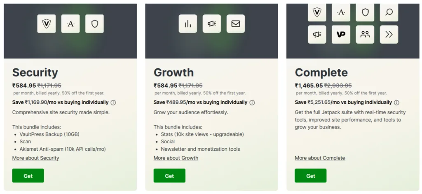Get the Growth bundle
The width and height of the screenshot is (422, 194).
[169, 175]
